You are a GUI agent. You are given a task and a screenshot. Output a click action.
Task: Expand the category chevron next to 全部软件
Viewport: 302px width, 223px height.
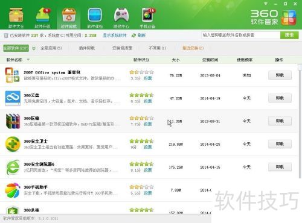point(34,48)
